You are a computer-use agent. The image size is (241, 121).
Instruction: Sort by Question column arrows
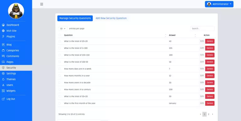(166, 35)
